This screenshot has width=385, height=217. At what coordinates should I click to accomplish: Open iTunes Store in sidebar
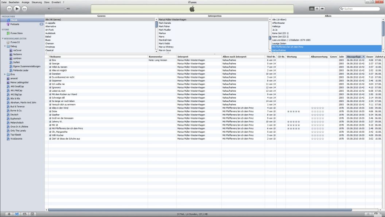point(16,33)
